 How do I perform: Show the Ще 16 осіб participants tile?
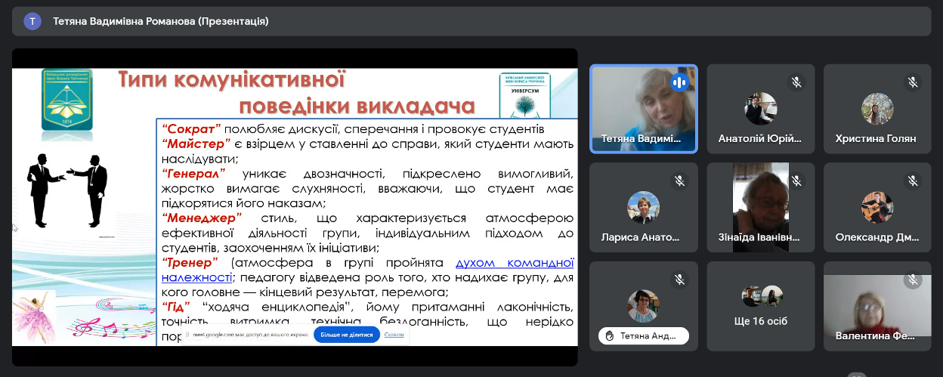pos(761,305)
